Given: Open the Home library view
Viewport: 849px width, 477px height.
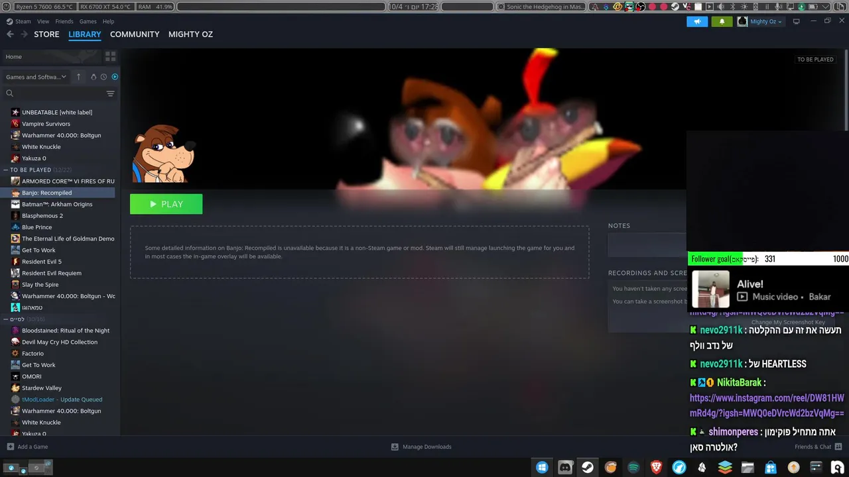Looking at the screenshot, I should pyautogui.click(x=50, y=56).
